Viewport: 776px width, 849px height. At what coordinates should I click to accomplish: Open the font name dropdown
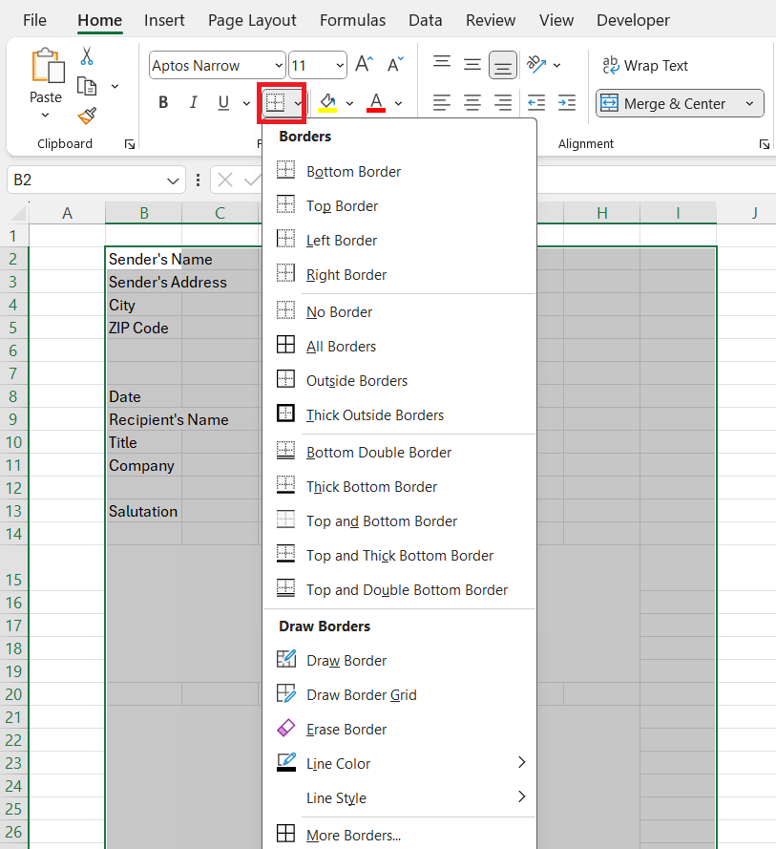point(279,66)
